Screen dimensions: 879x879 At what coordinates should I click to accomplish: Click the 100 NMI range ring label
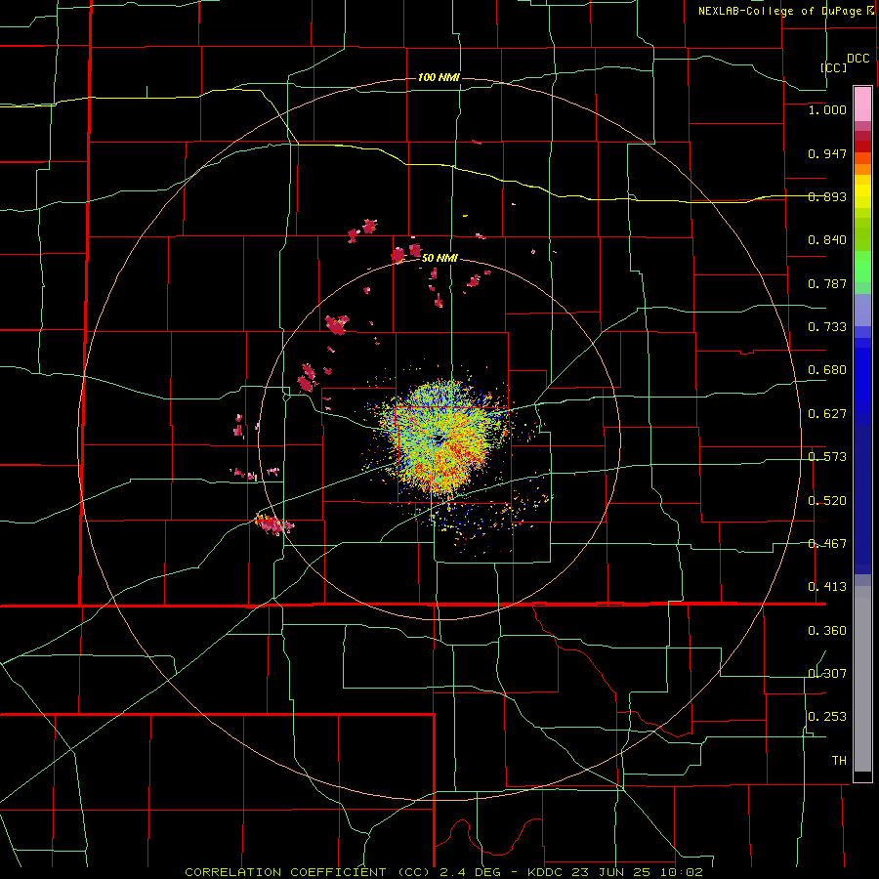(x=439, y=77)
